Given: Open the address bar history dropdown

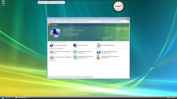Looking at the screenshot, I should 102,21.
